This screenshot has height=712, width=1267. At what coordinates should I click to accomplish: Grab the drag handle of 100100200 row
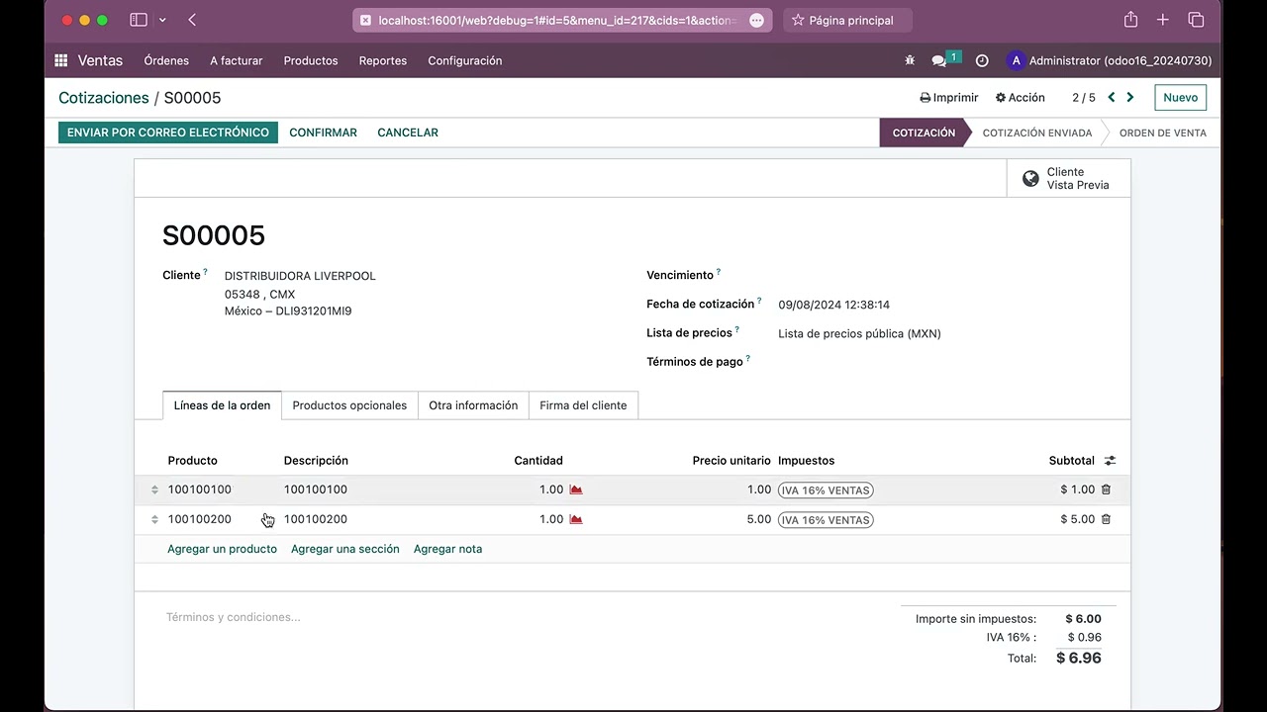[x=154, y=519]
